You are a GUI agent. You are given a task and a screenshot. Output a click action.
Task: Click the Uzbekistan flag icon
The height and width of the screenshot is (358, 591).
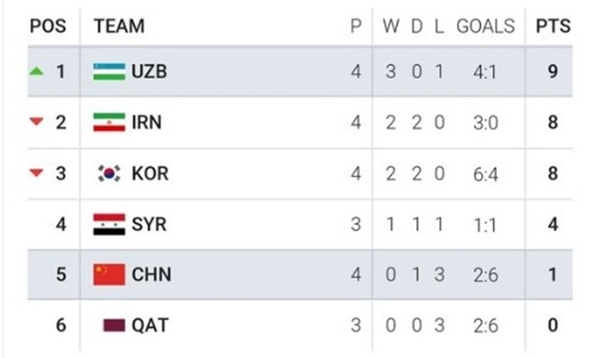coord(109,71)
